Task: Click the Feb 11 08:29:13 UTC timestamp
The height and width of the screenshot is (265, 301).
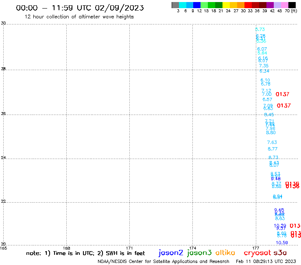Action: 266,261
